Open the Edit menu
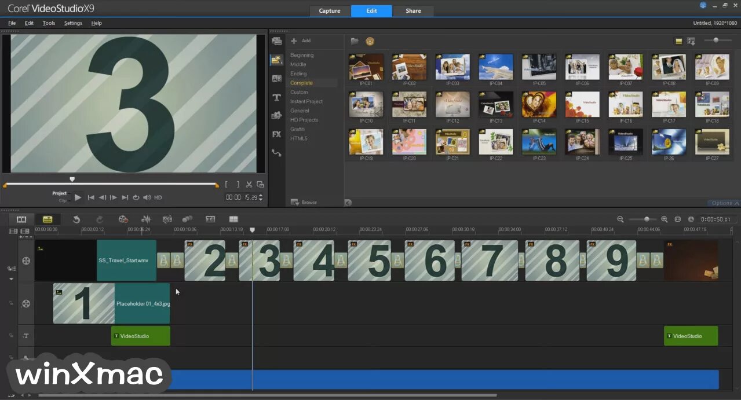The image size is (741, 400). (x=29, y=23)
